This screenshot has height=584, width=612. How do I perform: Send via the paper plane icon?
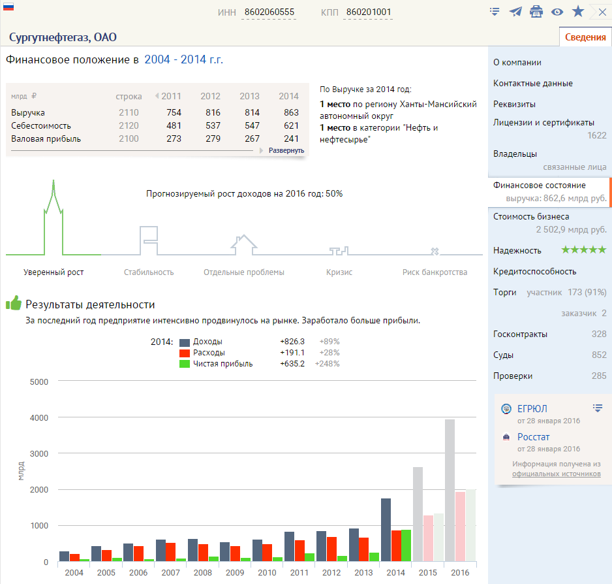coord(515,12)
